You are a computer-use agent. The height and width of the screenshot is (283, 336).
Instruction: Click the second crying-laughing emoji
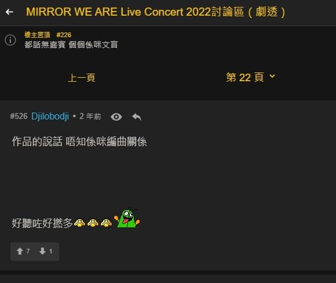click(93, 223)
